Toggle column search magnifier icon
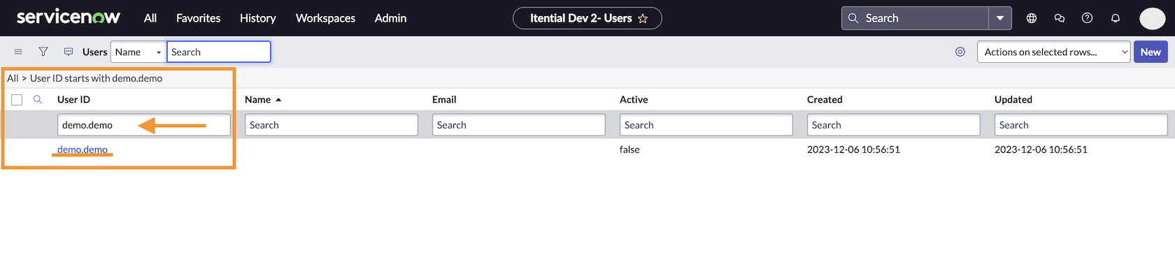The image size is (1175, 255). point(38,99)
